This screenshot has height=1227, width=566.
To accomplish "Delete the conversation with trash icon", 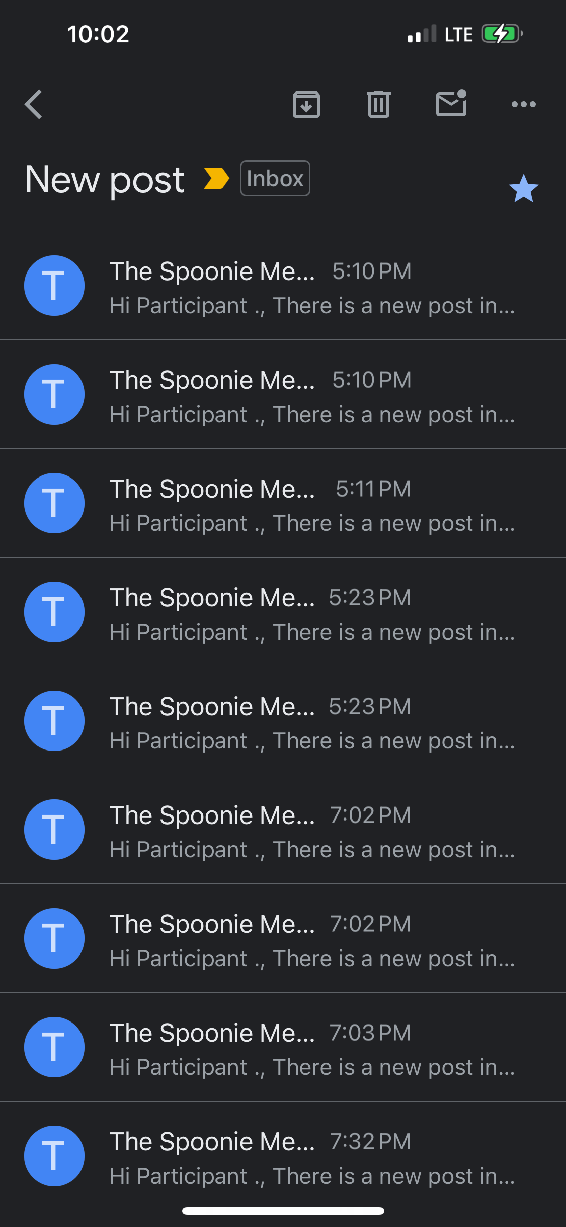I will click(x=378, y=105).
